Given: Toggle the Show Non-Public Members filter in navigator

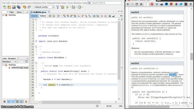Looking at the screenshot, I should click(17, 101).
